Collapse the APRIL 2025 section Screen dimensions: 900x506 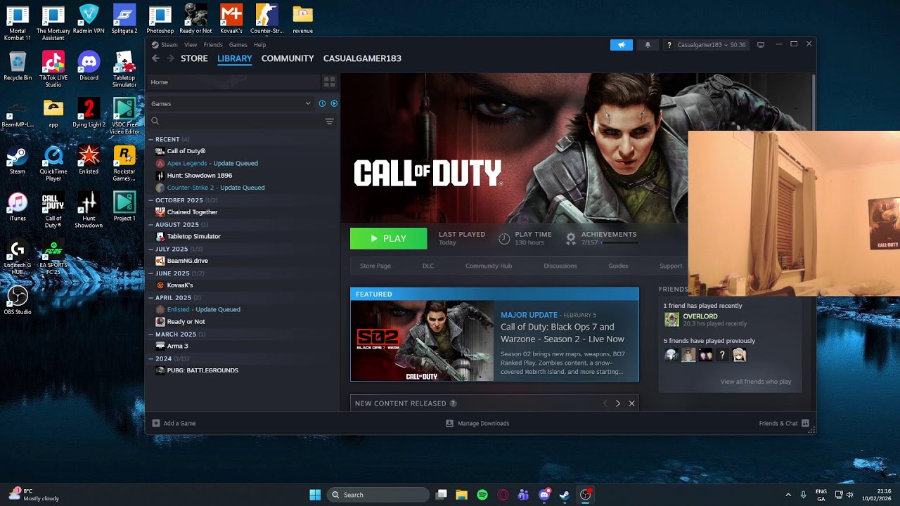click(x=151, y=297)
